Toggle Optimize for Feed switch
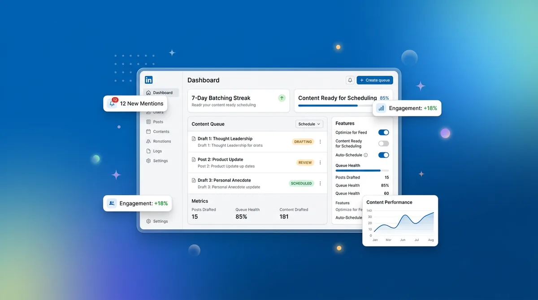Screen dimensions: 538x300 coord(383,133)
